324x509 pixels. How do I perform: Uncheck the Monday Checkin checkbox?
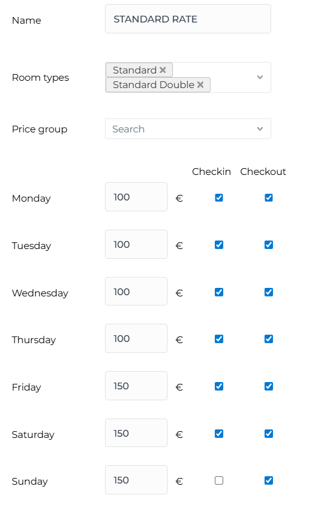click(x=219, y=197)
